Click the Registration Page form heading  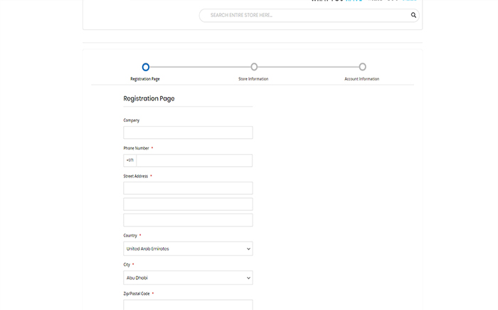point(149,98)
